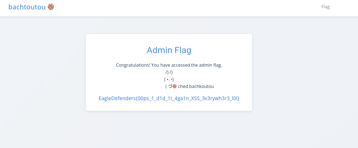
Task: Click the cookie emoji held by the bunny
Action: point(175,86)
